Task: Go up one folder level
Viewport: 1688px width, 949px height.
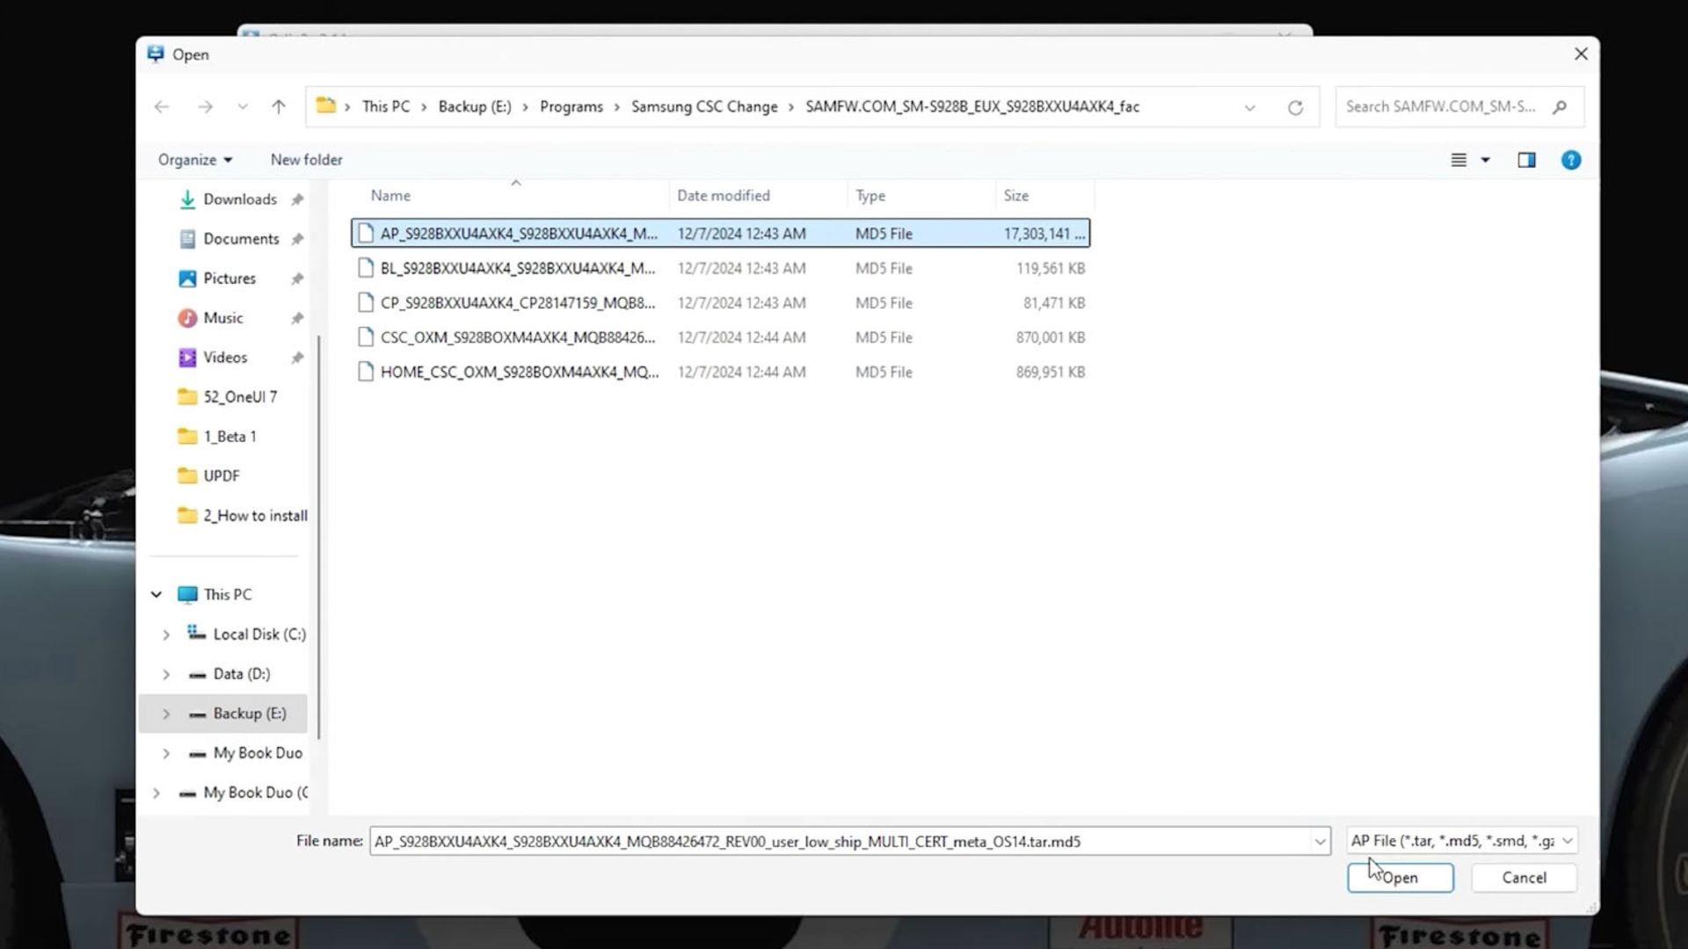Action: (x=279, y=106)
